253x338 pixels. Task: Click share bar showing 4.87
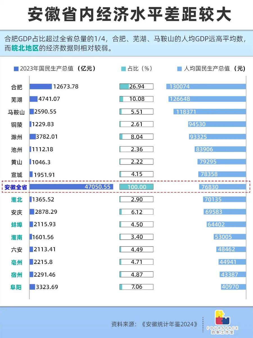136,274
